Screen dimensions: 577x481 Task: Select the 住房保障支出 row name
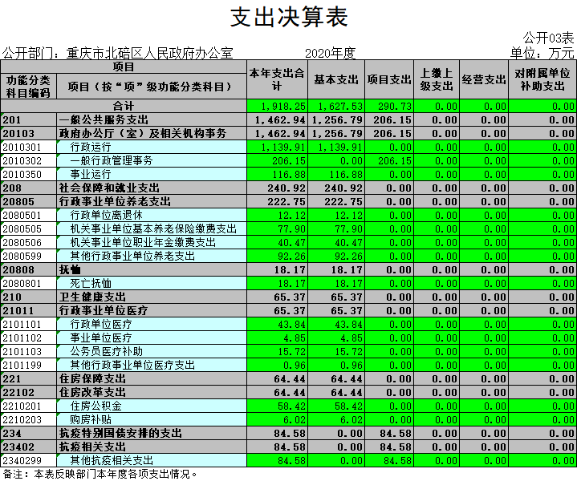tap(152, 378)
